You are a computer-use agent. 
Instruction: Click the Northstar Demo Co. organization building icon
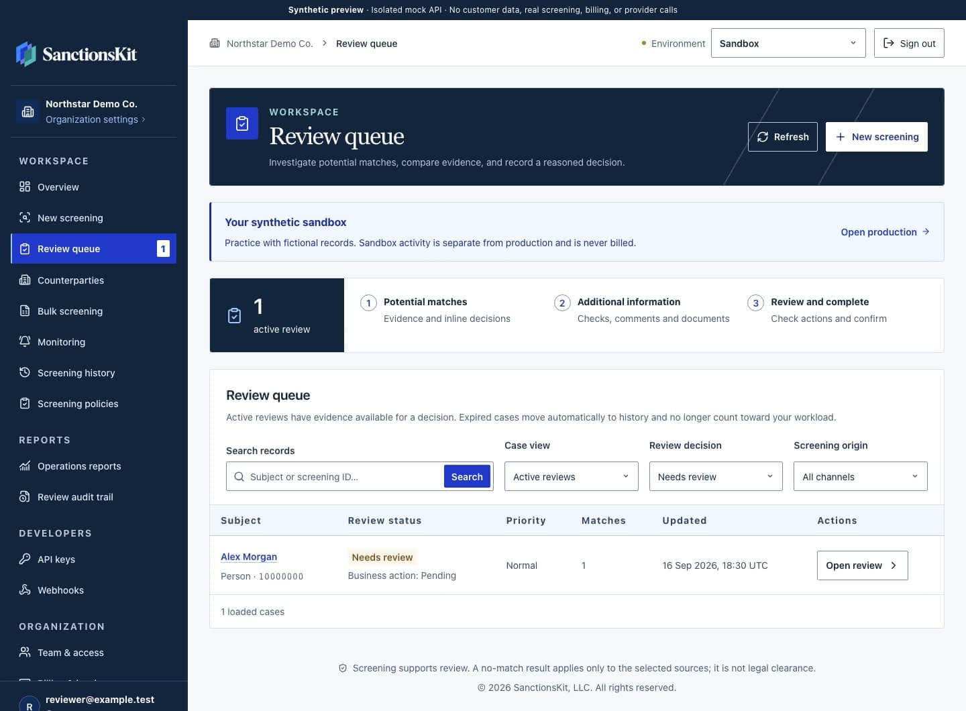pyautogui.click(x=28, y=111)
